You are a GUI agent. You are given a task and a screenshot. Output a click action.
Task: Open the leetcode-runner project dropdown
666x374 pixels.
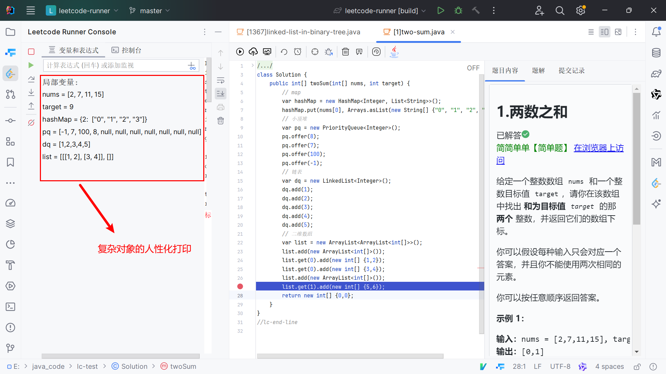coord(82,11)
